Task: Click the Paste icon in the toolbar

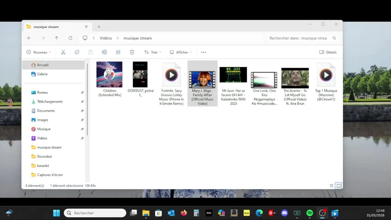Action: (90, 52)
